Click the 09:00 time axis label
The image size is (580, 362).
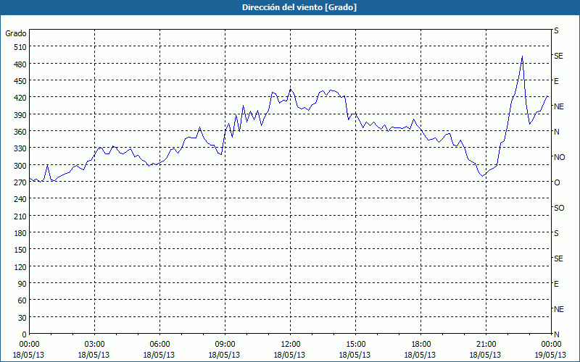[225, 345]
